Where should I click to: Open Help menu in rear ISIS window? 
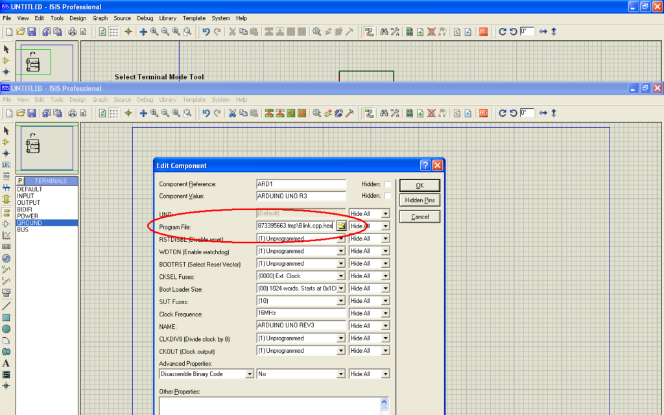241,18
